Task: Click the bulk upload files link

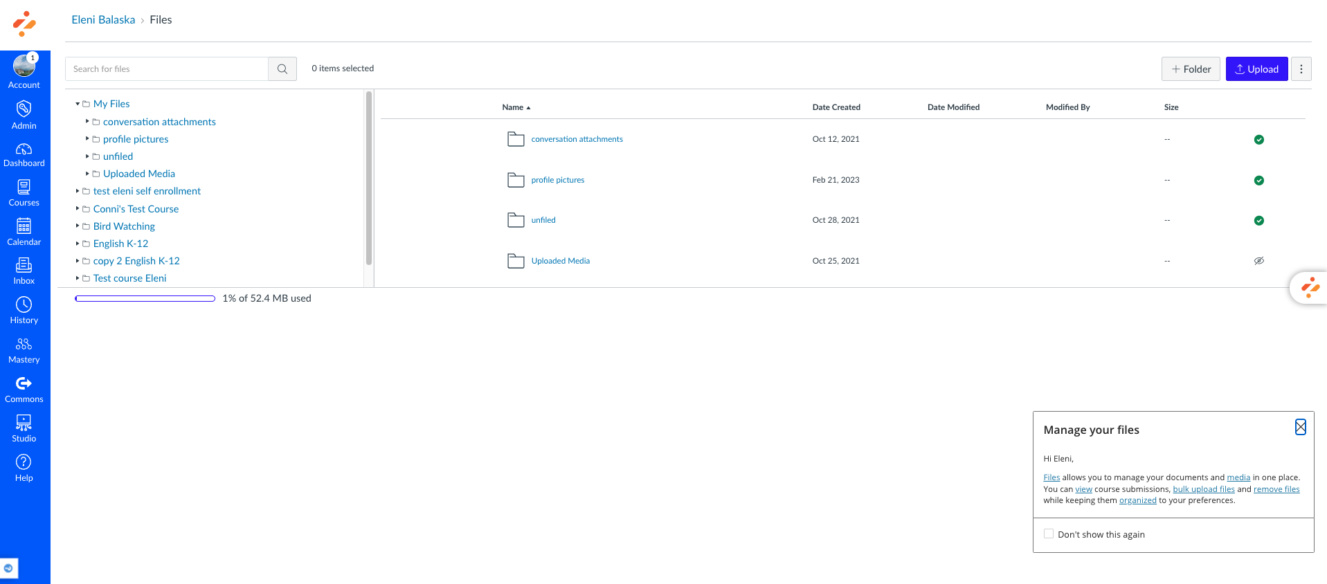Action: 1204,489
